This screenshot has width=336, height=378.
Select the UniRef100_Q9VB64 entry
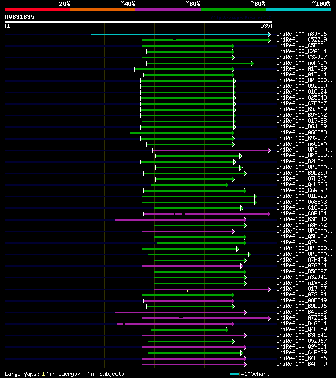pos(301,346)
